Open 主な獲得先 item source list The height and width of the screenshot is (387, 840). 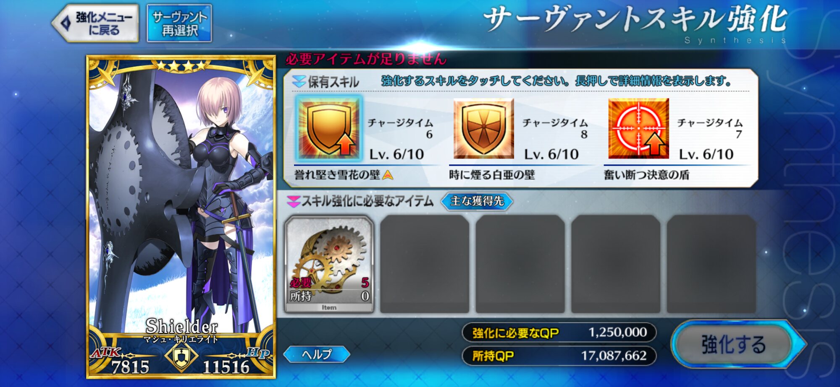(477, 201)
